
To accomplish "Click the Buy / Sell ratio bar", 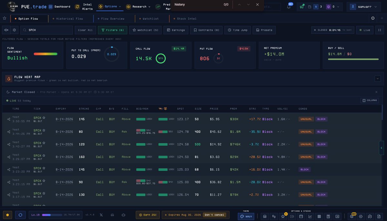I will (x=353, y=59).
